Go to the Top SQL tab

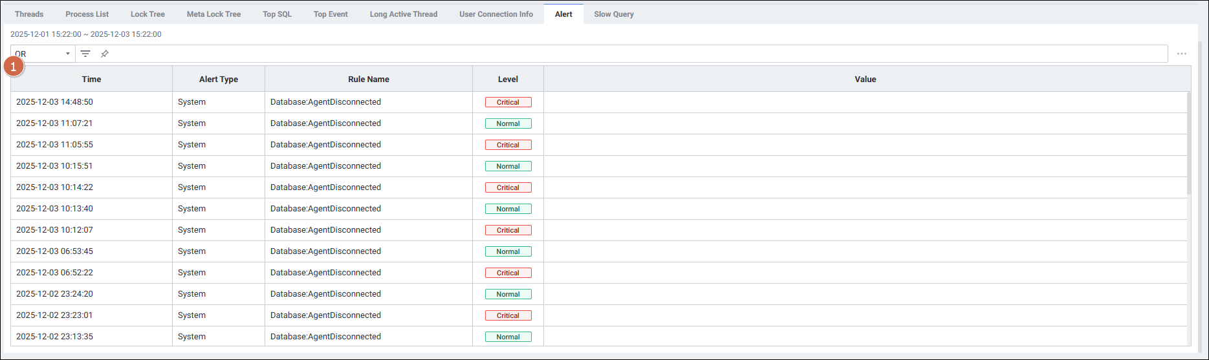coord(277,14)
